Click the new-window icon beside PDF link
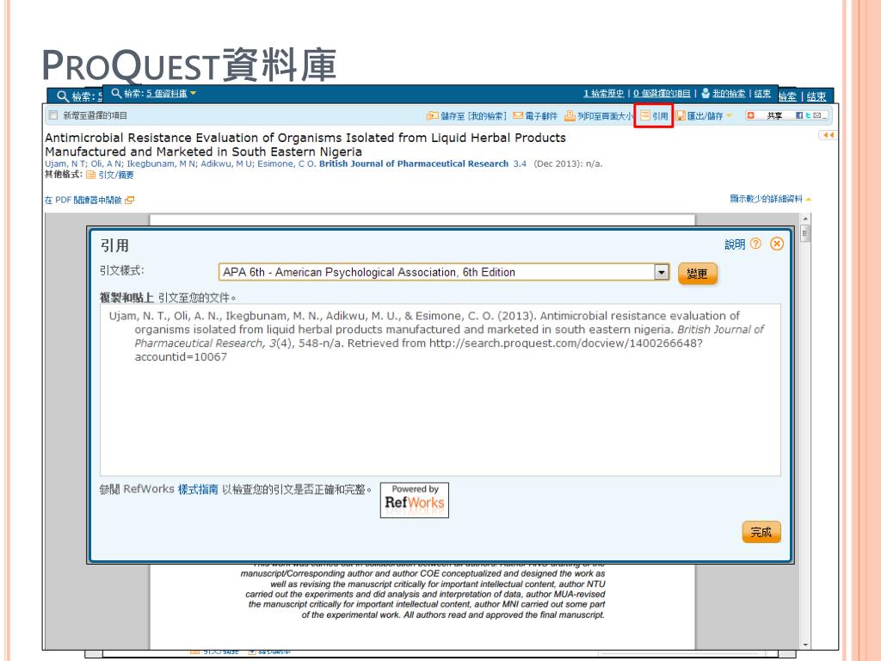881x661 pixels. tap(130, 200)
